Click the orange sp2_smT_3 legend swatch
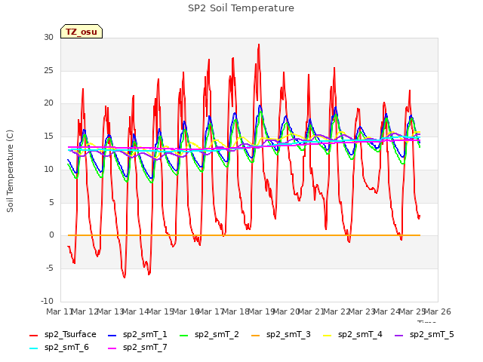 256,335
